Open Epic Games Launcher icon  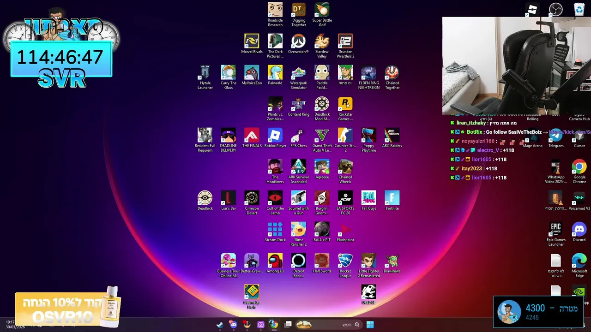coord(556,234)
